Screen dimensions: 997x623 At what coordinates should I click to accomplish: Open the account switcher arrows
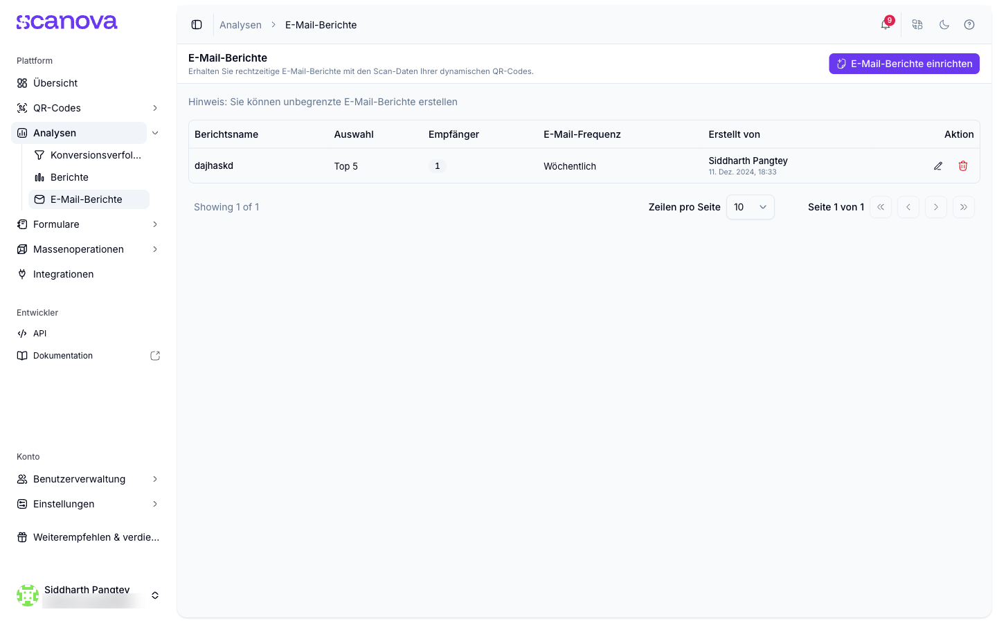coord(155,595)
